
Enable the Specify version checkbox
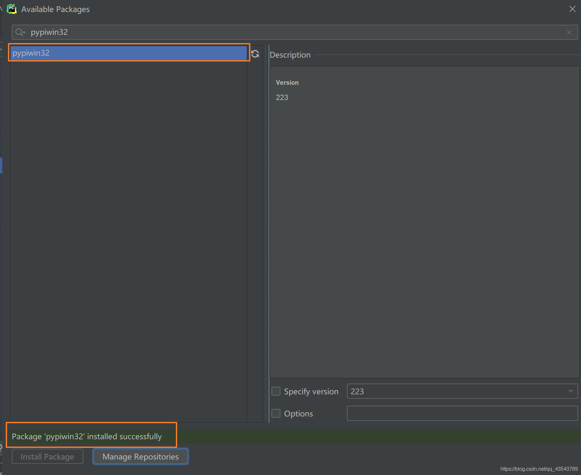point(276,391)
